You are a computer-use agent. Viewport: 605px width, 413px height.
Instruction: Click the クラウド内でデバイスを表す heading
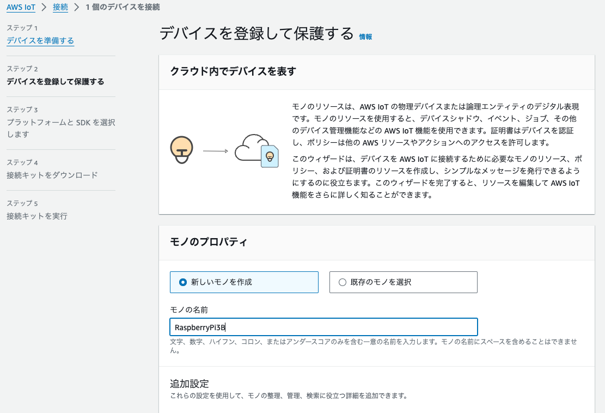(233, 71)
